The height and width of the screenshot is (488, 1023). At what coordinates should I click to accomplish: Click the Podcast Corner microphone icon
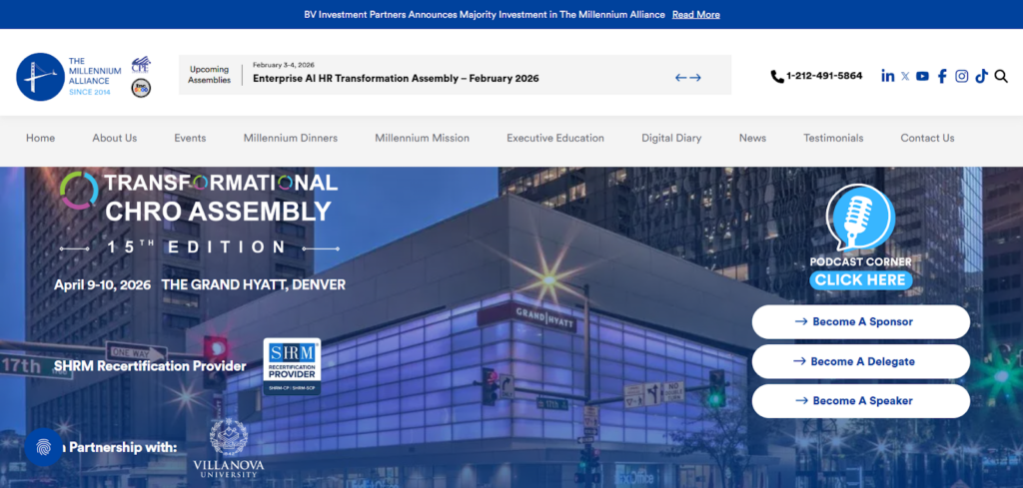[860, 219]
